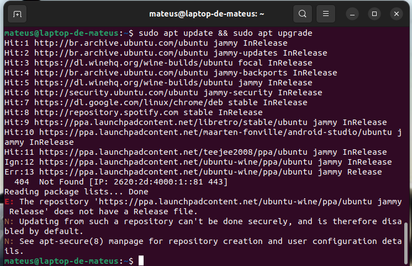
Task: Open a new terminal tab
Action: pos(17,14)
